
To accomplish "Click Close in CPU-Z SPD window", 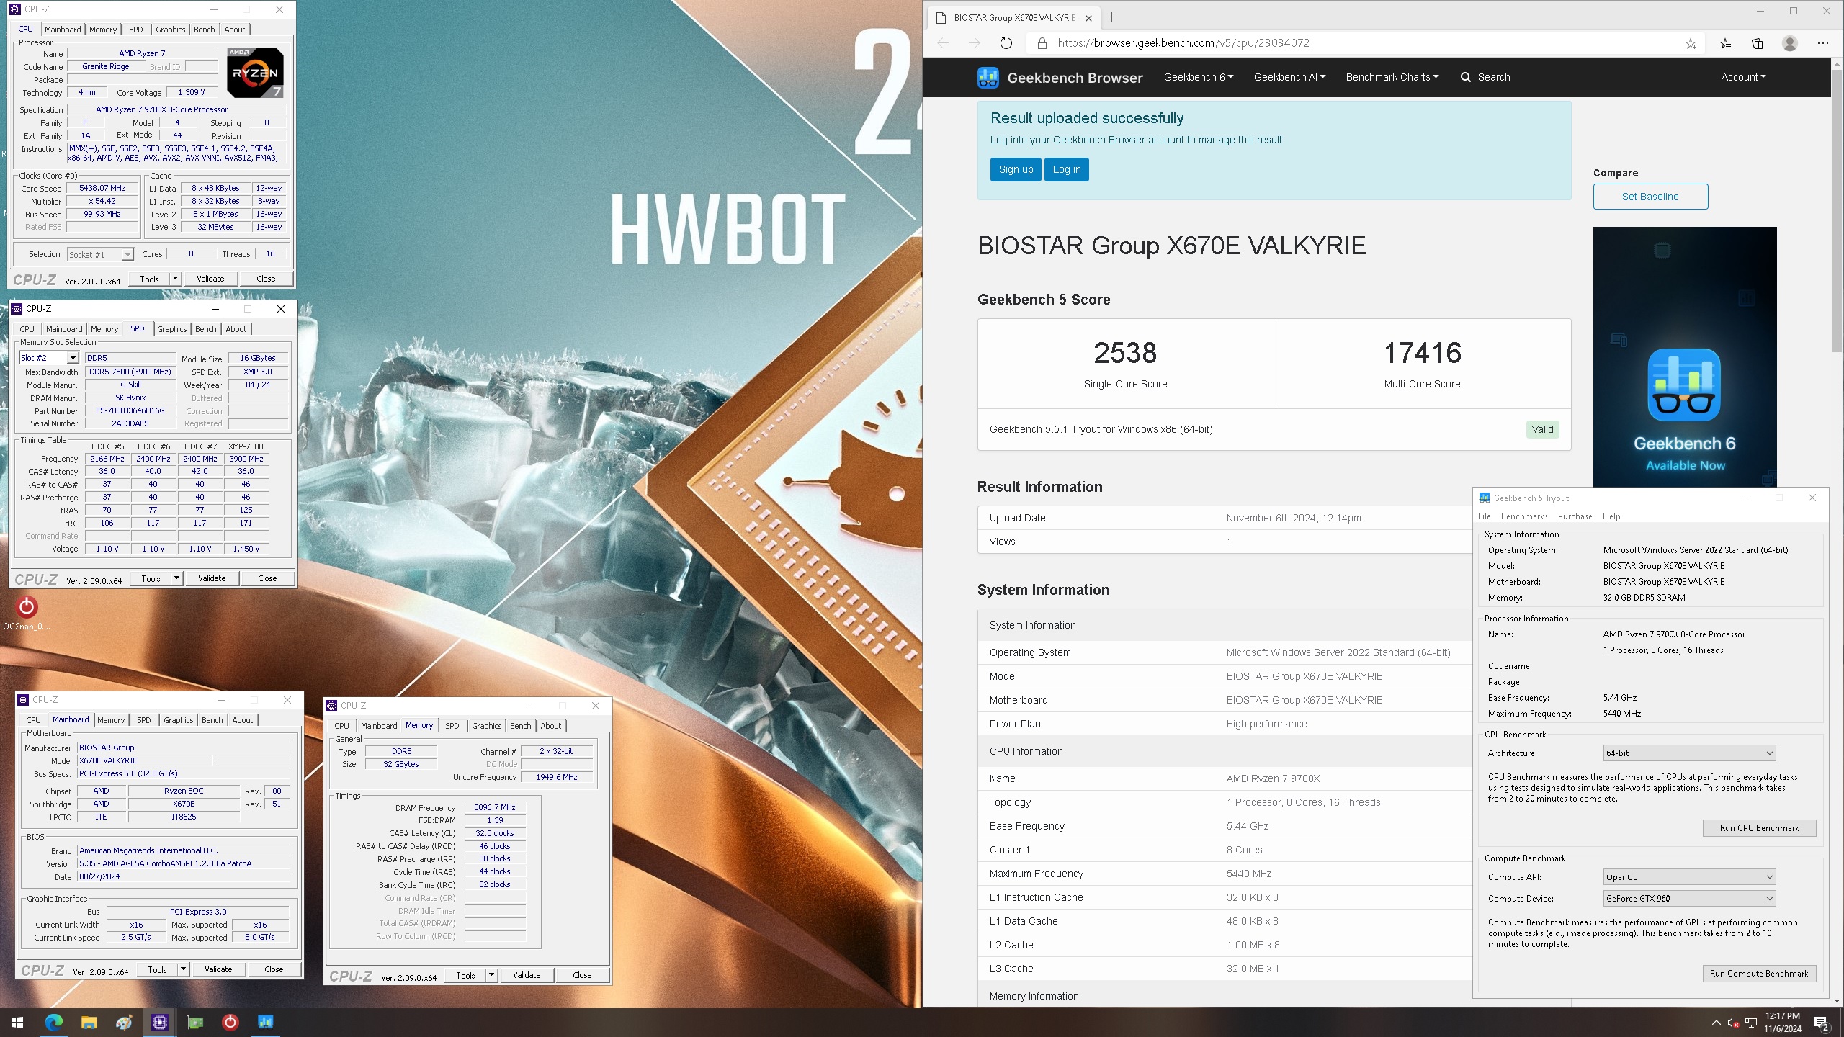I will pyautogui.click(x=267, y=578).
